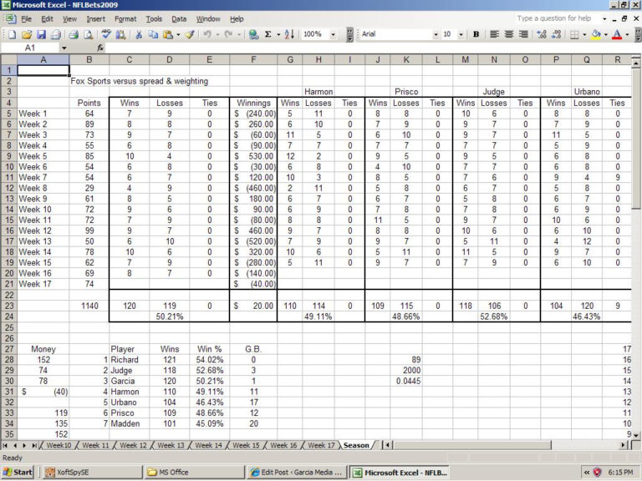Open the Arial font name dropdown
Viewport: 642px width, 481px height.
[436, 35]
